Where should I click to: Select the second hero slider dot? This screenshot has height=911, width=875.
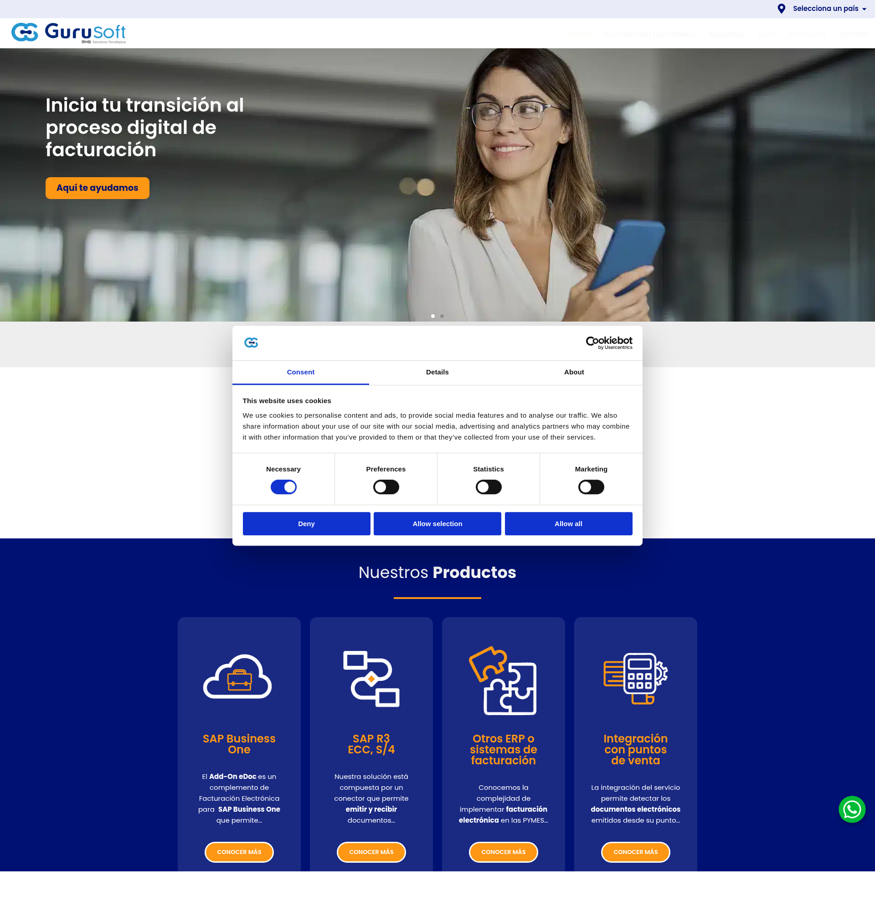[442, 316]
